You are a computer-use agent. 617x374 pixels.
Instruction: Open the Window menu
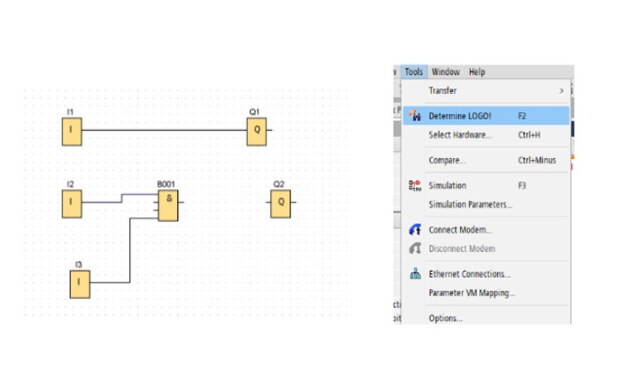point(446,72)
